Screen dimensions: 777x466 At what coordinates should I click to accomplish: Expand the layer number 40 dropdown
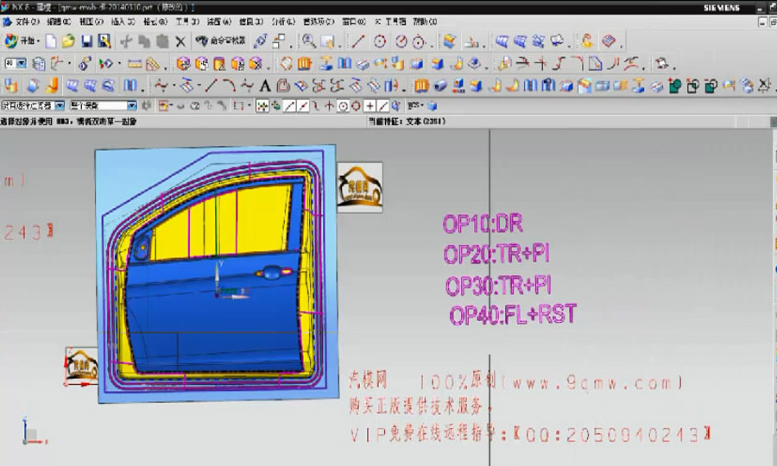pyautogui.click(x=22, y=63)
